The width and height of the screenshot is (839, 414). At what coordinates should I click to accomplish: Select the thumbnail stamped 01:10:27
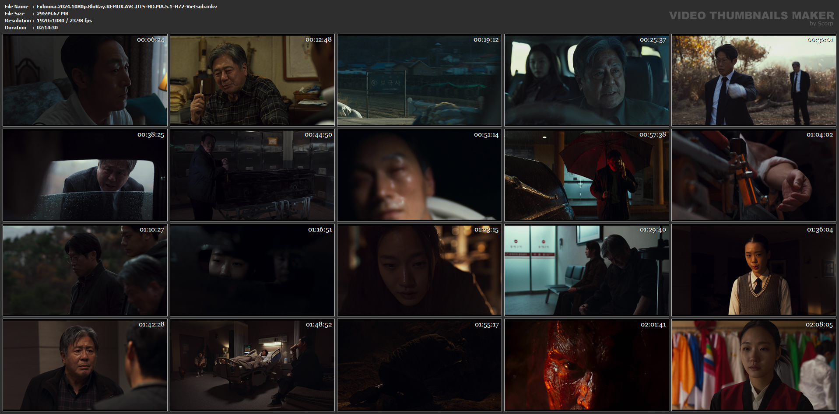click(85, 270)
